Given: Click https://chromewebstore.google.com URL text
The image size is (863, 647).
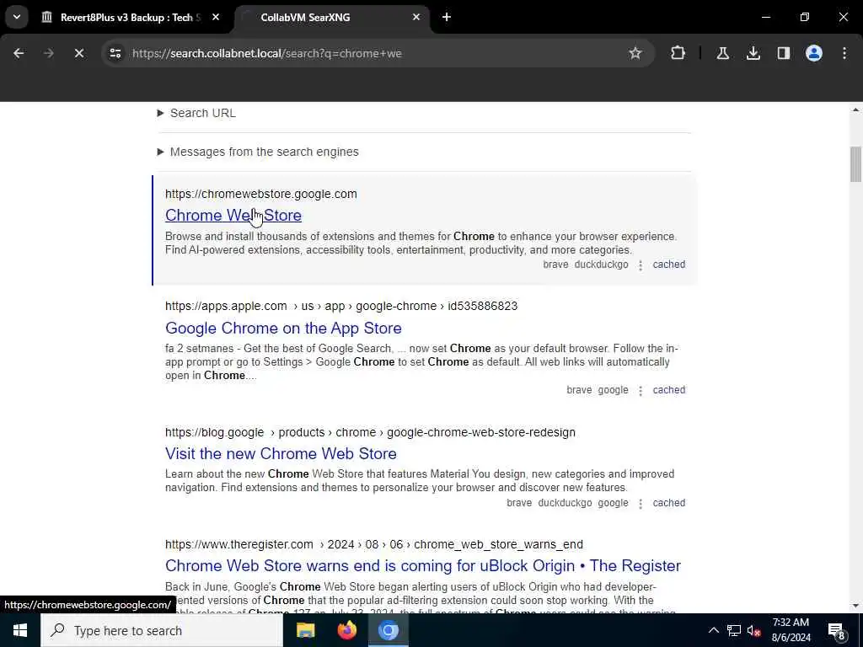Looking at the screenshot, I should tap(261, 194).
